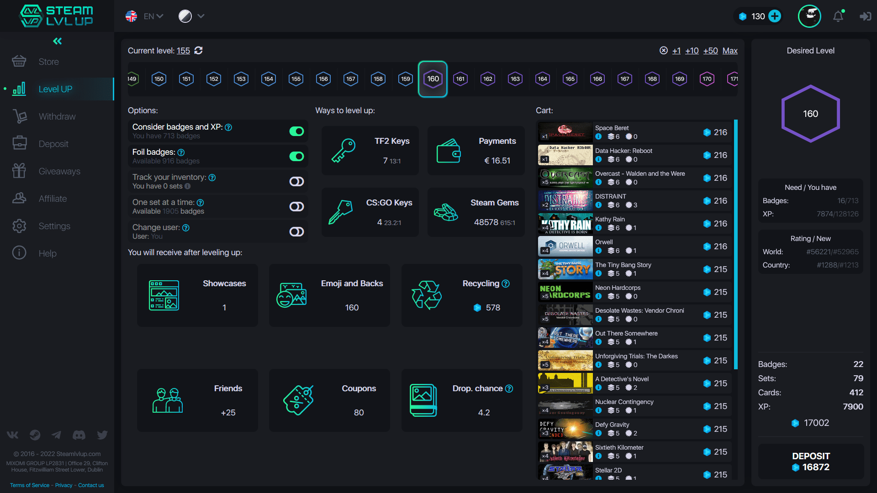
Task: Open the Giveaways section
Action: [59, 171]
